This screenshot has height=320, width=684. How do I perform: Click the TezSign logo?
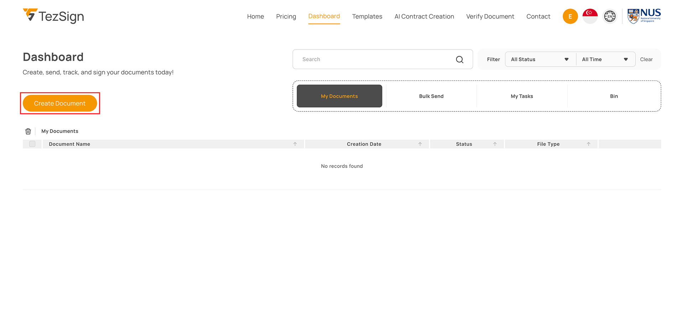pyautogui.click(x=53, y=16)
